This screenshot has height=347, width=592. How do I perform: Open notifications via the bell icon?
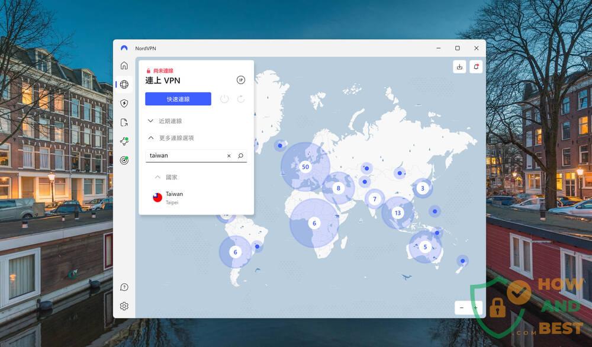coord(476,66)
